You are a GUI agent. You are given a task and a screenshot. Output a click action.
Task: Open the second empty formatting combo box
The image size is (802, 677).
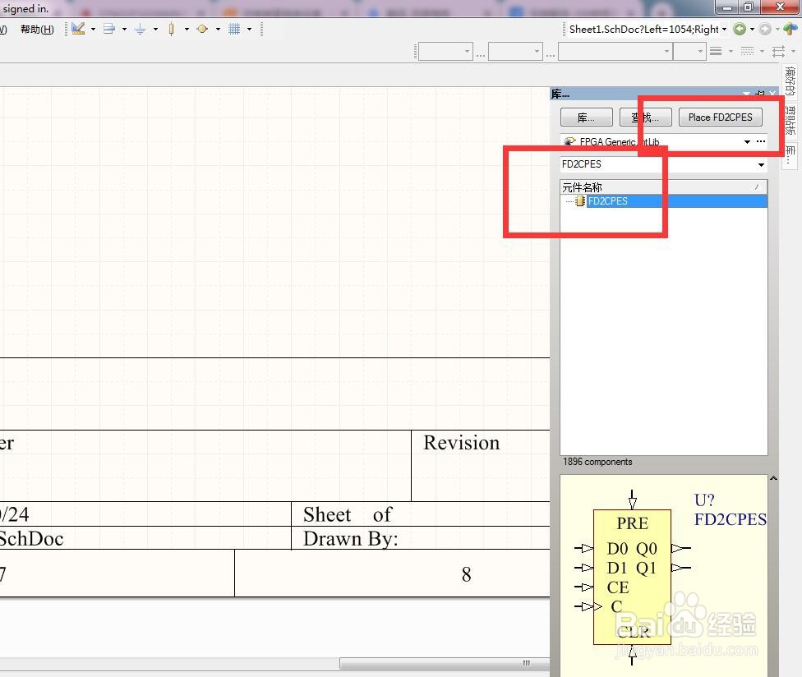pyautogui.click(x=515, y=52)
